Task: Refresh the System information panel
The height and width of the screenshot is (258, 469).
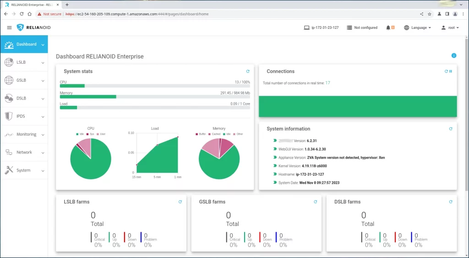Action: click(x=451, y=129)
